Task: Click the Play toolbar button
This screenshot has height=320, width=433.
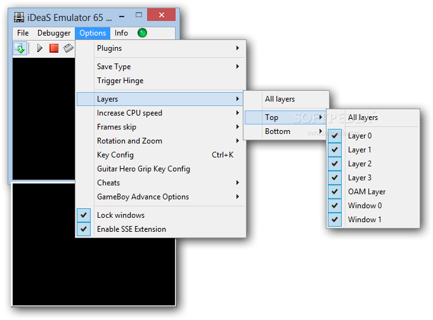Action: 39,48
